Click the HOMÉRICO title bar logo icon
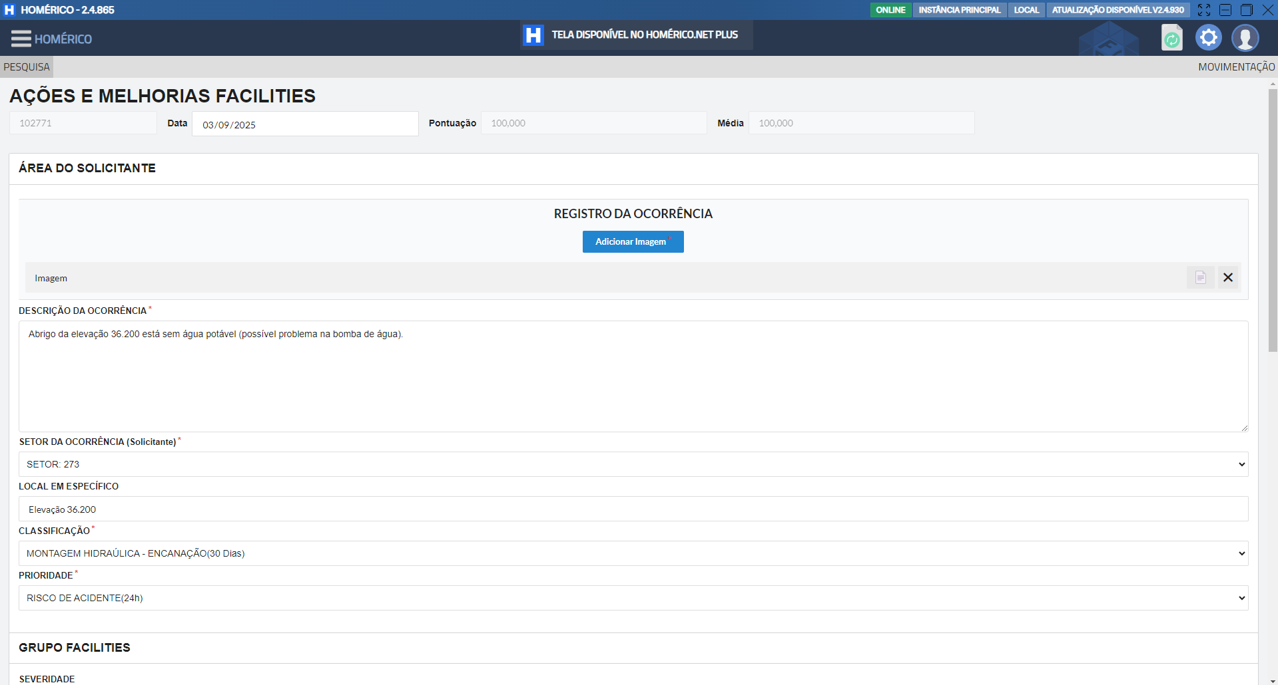The height and width of the screenshot is (685, 1278). (x=9, y=10)
